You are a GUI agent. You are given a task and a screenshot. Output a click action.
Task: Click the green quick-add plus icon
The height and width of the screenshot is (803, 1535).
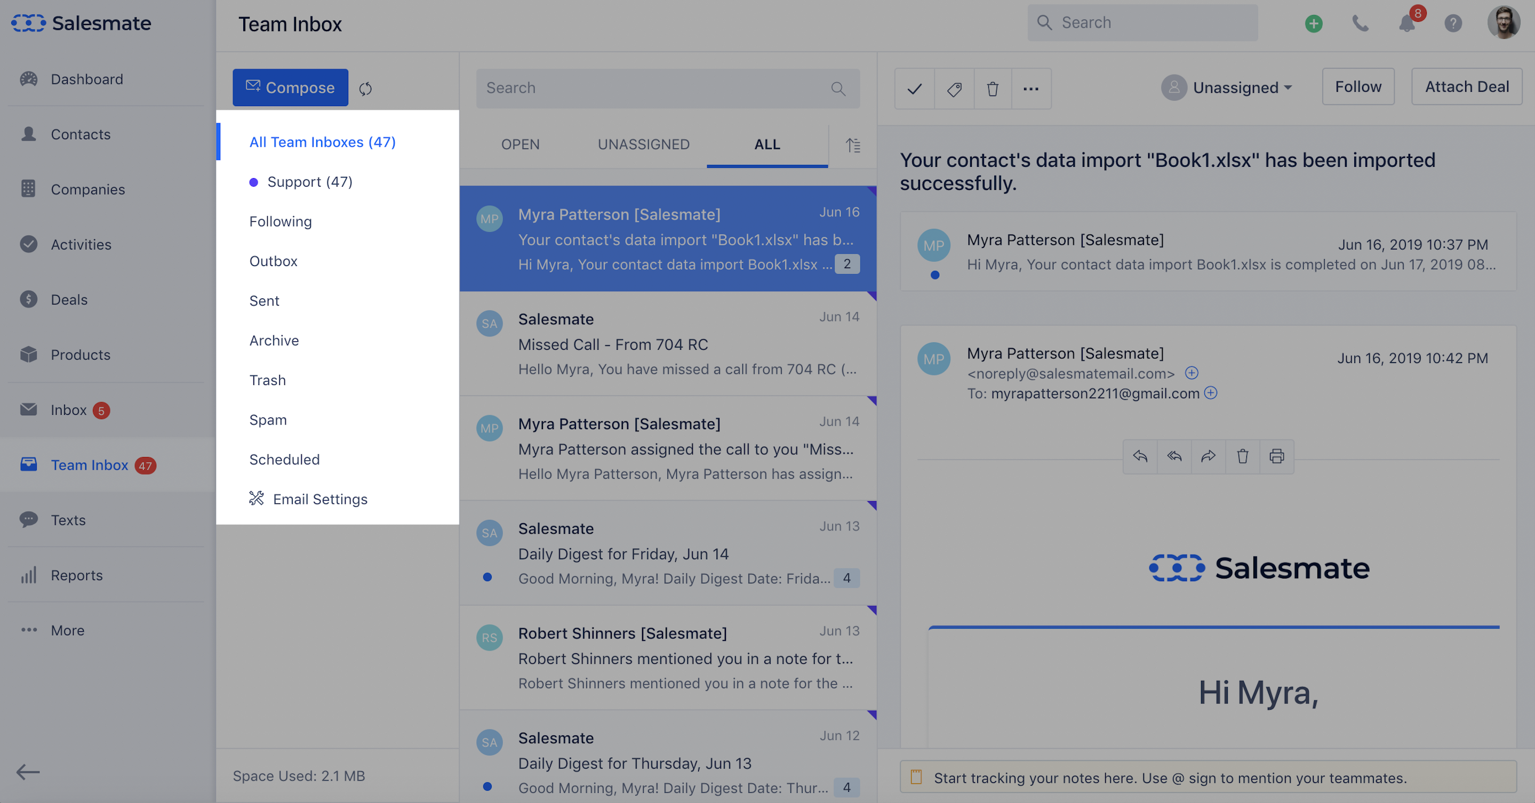click(x=1313, y=24)
